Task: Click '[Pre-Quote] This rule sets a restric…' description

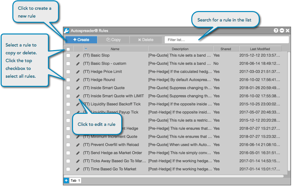Action: click(180, 120)
